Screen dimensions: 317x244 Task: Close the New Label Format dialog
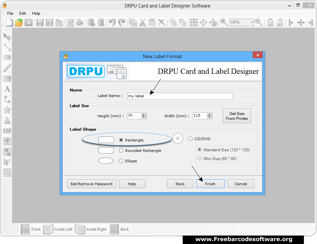pyautogui.click(x=258, y=55)
